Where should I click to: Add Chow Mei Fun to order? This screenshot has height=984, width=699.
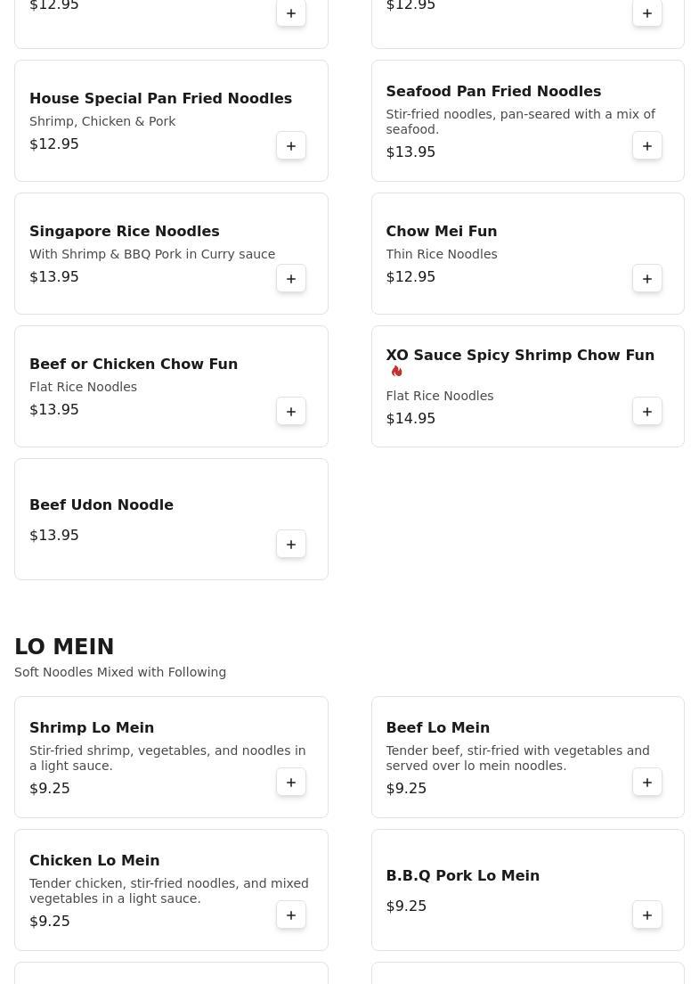coord(647,278)
